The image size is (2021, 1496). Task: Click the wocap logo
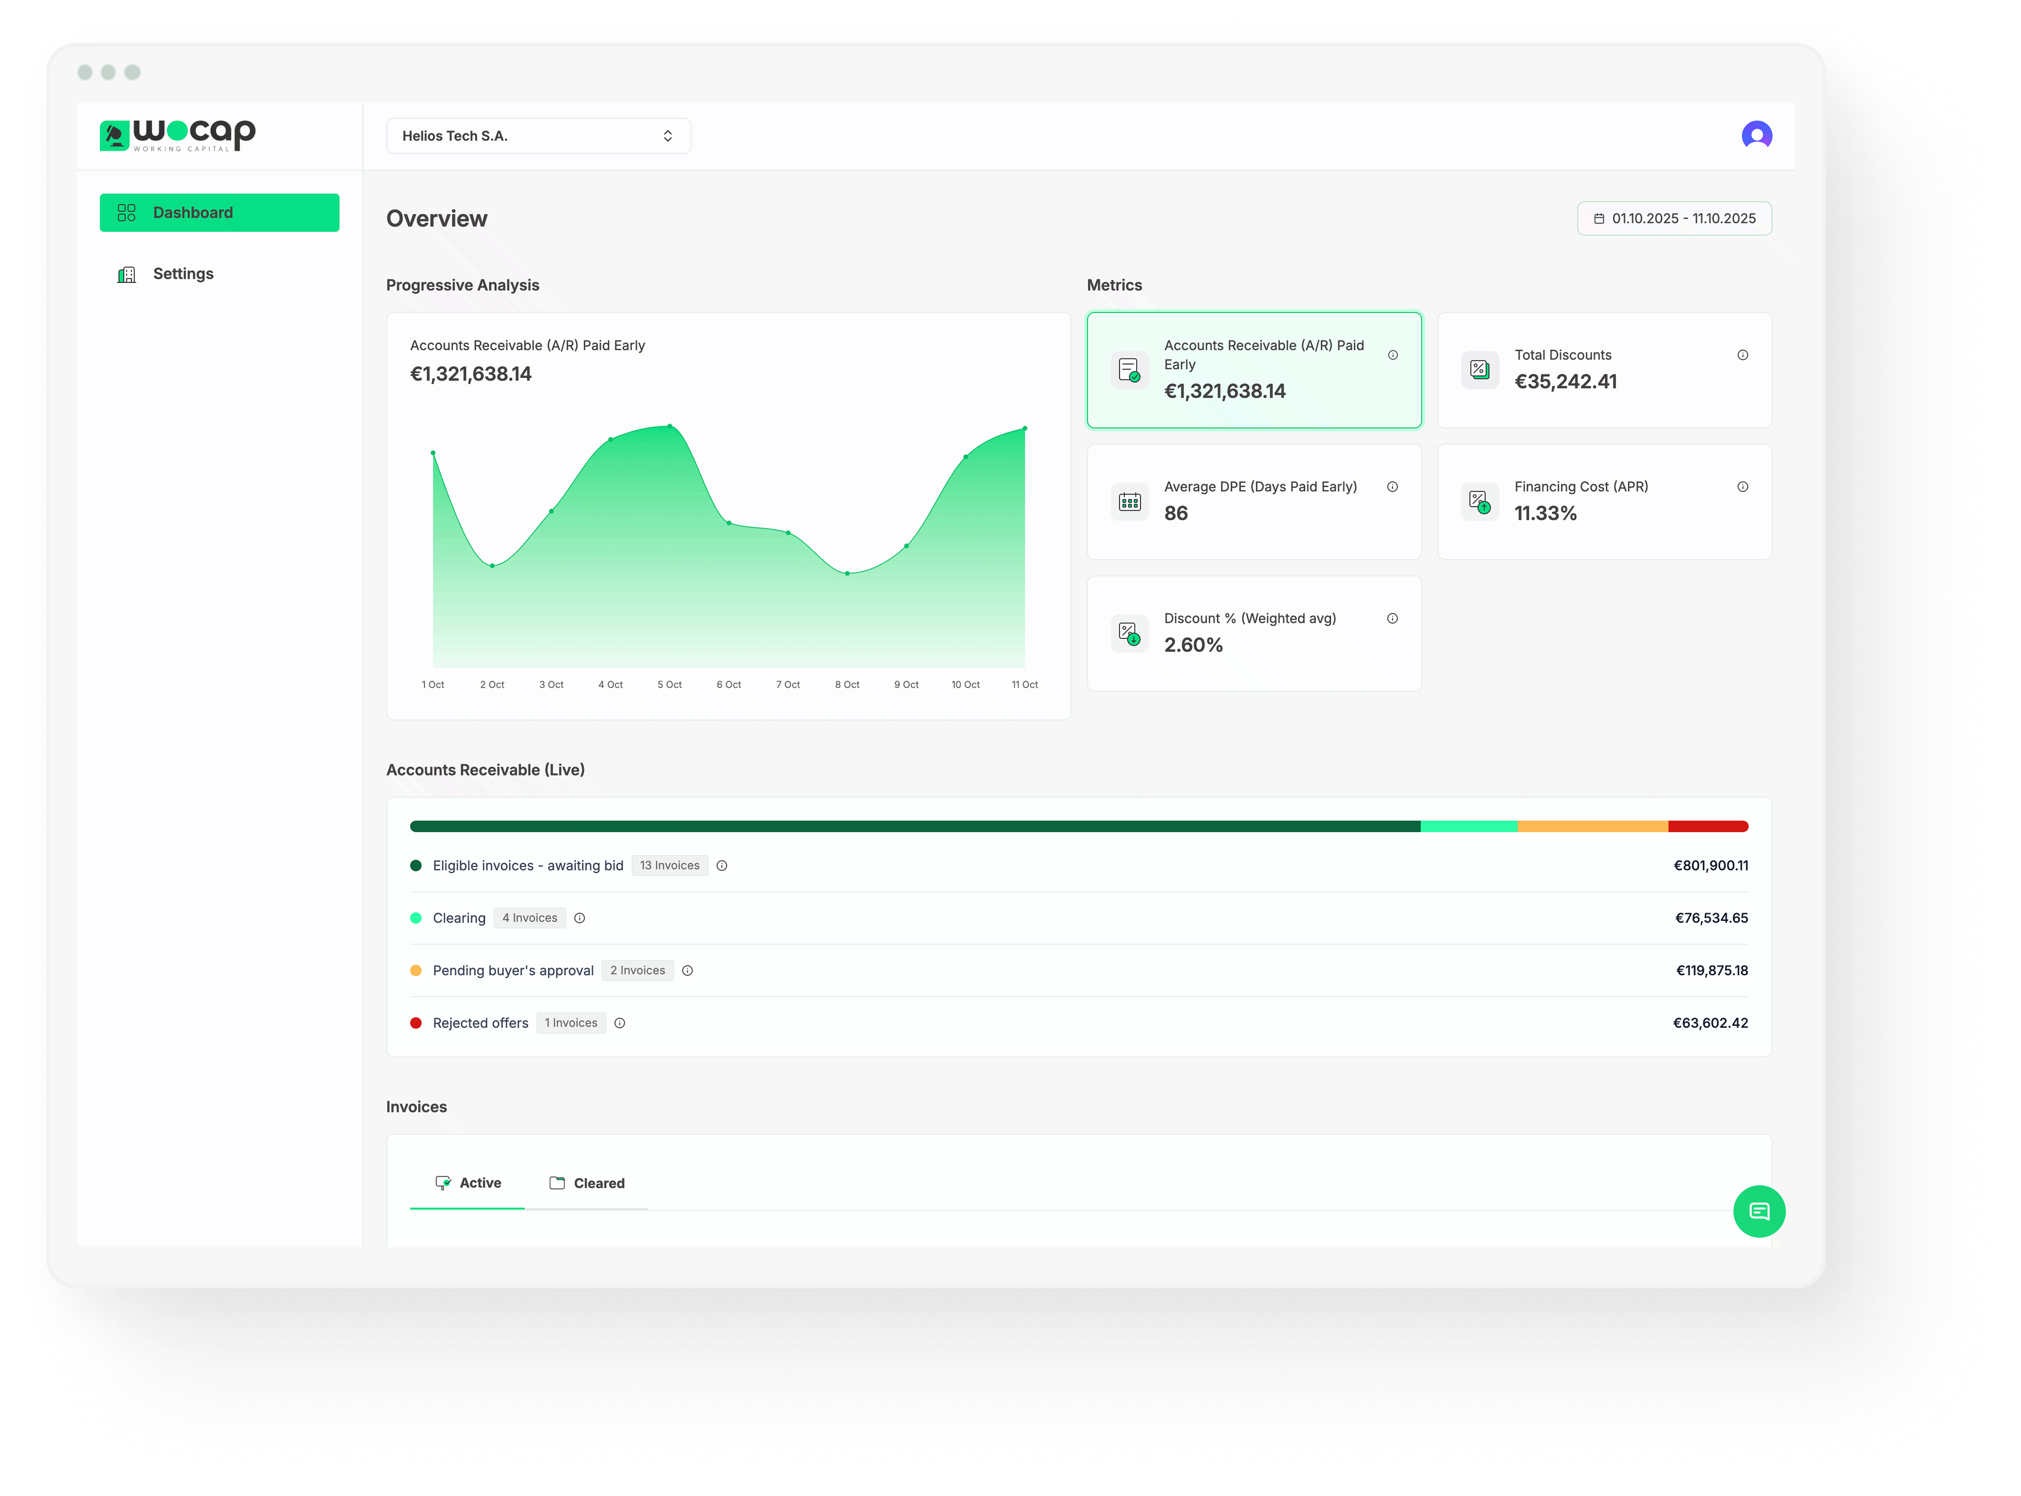[x=178, y=136]
